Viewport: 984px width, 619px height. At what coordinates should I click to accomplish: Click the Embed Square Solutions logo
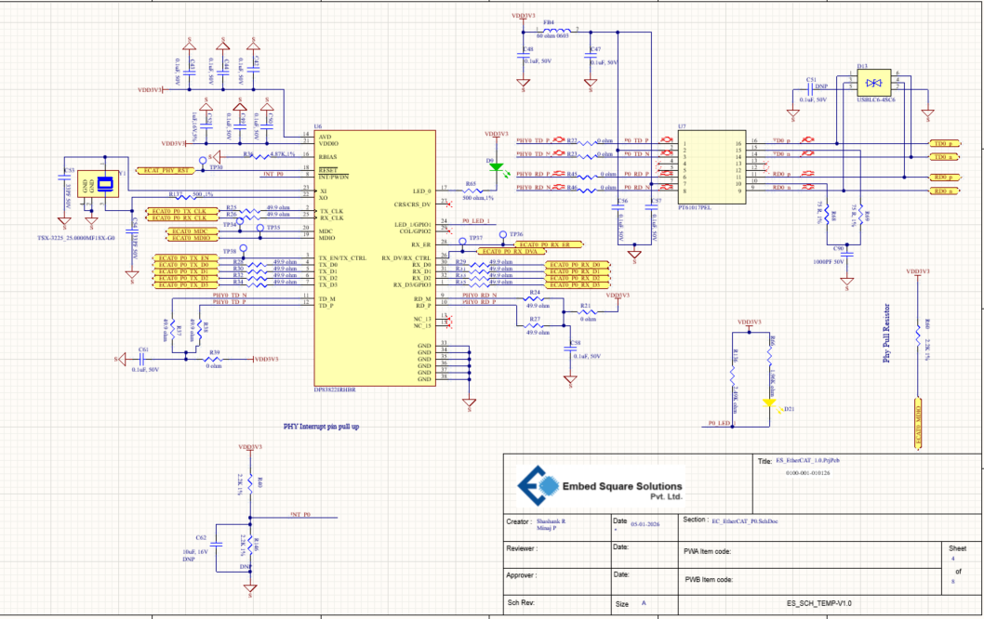click(x=600, y=486)
